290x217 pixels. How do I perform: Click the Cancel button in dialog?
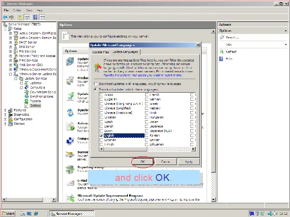point(166,162)
